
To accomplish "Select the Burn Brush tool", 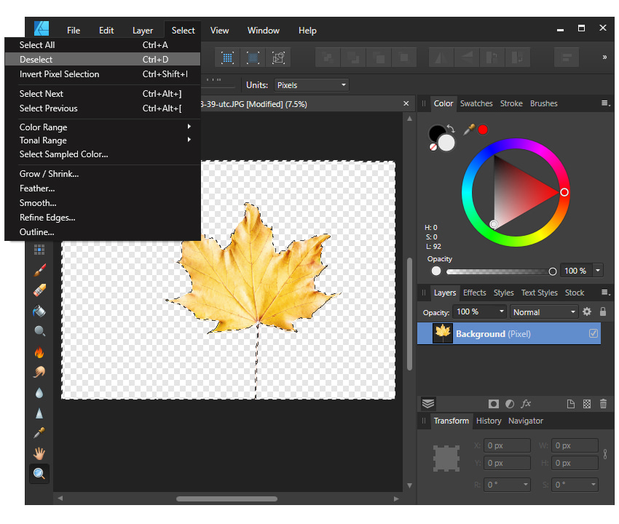I will coord(39,353).
